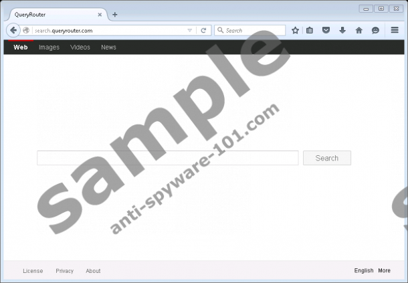
Task: Switch to the Videos search tab
Action: (80, 48)
